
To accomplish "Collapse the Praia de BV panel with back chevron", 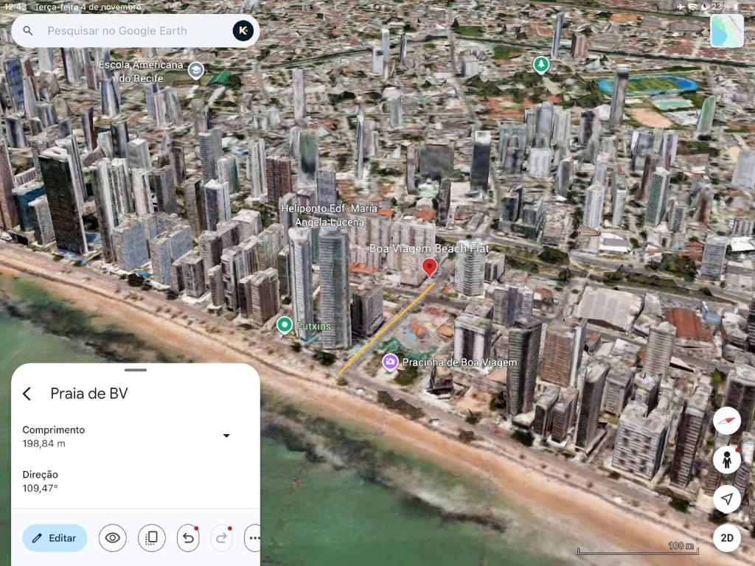I will [x=27, y=394].
